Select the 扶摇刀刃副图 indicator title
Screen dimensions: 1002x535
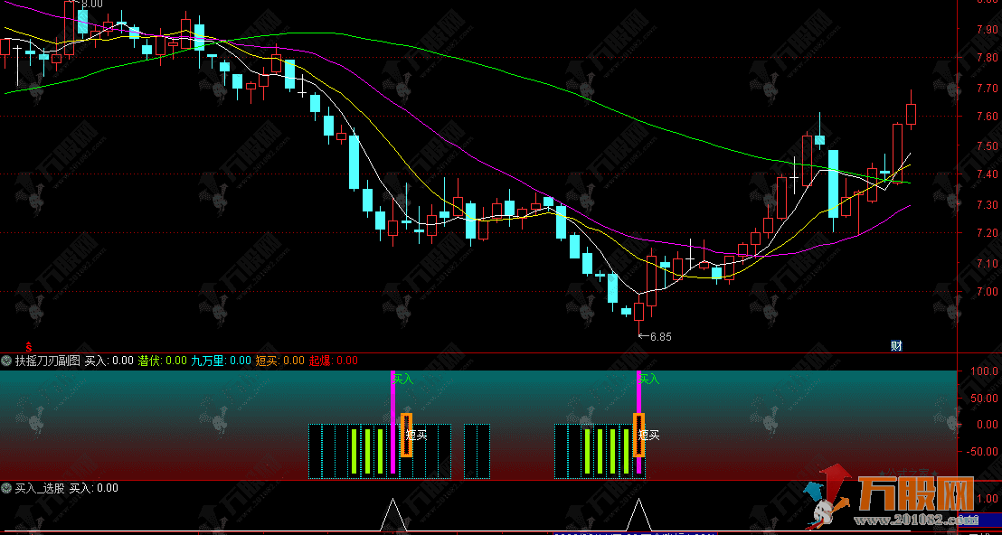48,361
